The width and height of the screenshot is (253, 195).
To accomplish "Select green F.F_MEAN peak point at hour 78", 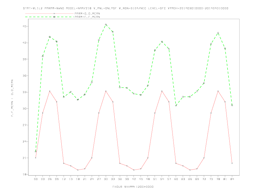I will (x=218, y=33).
